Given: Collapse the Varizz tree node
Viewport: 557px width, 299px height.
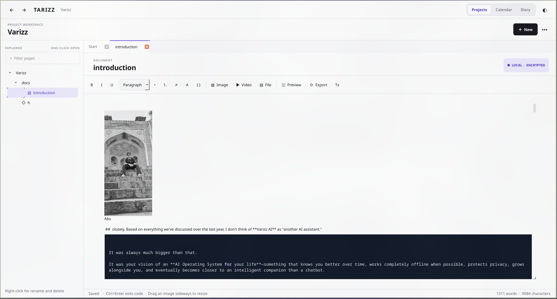Looking at the screenshot, I should tap(10, 73).
